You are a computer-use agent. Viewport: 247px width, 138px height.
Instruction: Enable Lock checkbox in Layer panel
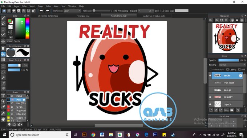click(x=239, y=69)
